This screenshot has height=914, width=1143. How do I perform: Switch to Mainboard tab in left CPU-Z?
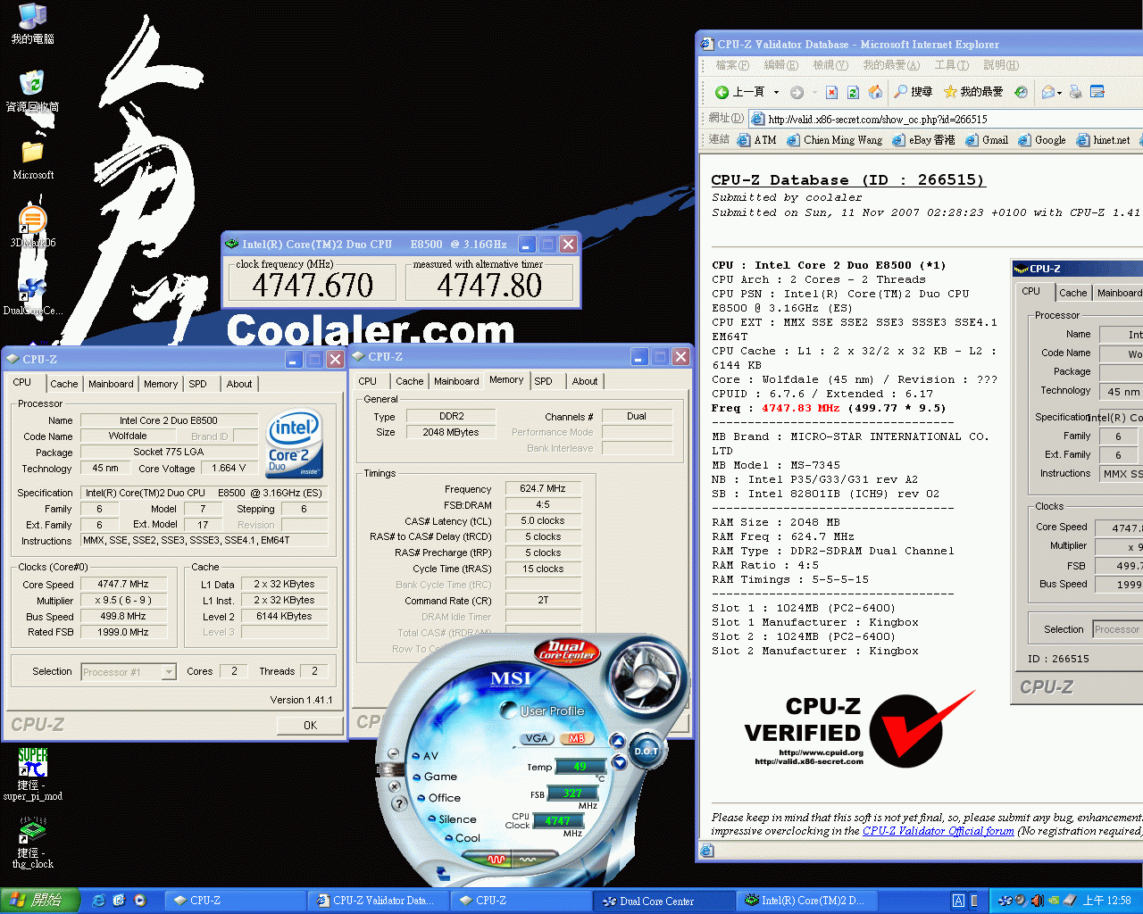tap(111, 384)
